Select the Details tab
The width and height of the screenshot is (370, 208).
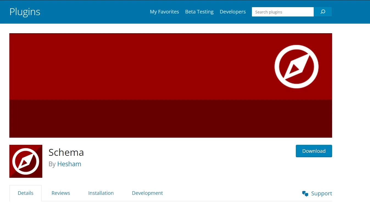tap(26, 193)
